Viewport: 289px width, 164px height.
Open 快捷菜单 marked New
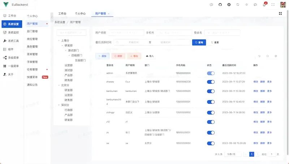32,77
